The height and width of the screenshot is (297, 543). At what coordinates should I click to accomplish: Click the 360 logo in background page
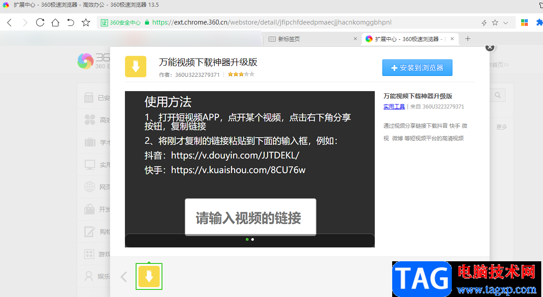click(85, 61)
